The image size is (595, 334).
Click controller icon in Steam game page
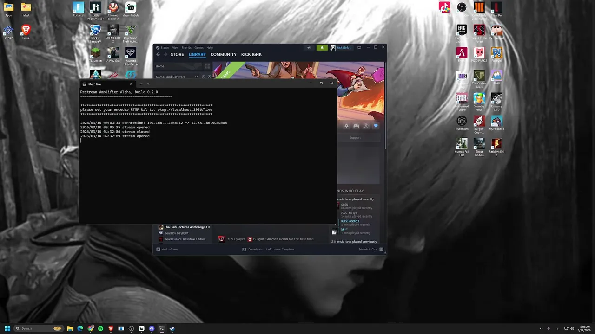coord(356,126)
